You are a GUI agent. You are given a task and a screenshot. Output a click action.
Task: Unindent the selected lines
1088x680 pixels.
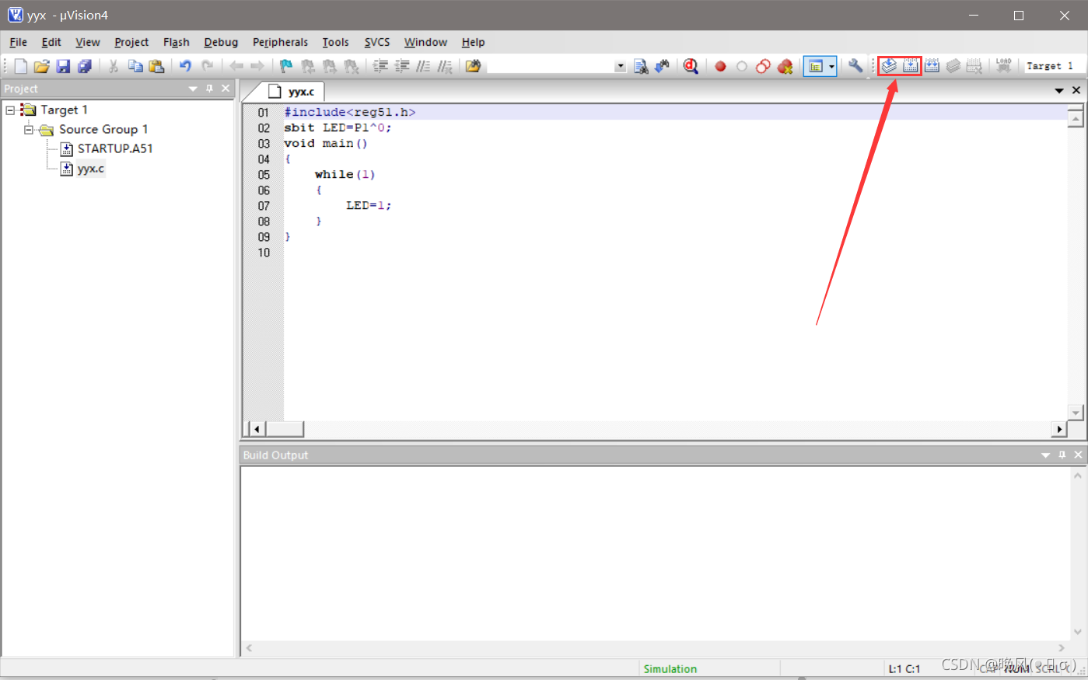point(401,66)
